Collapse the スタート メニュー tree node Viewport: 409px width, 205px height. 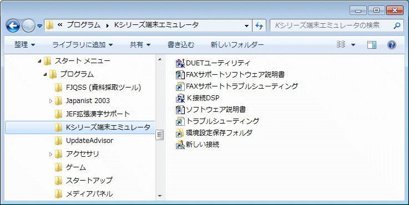(x=39, y=61)
